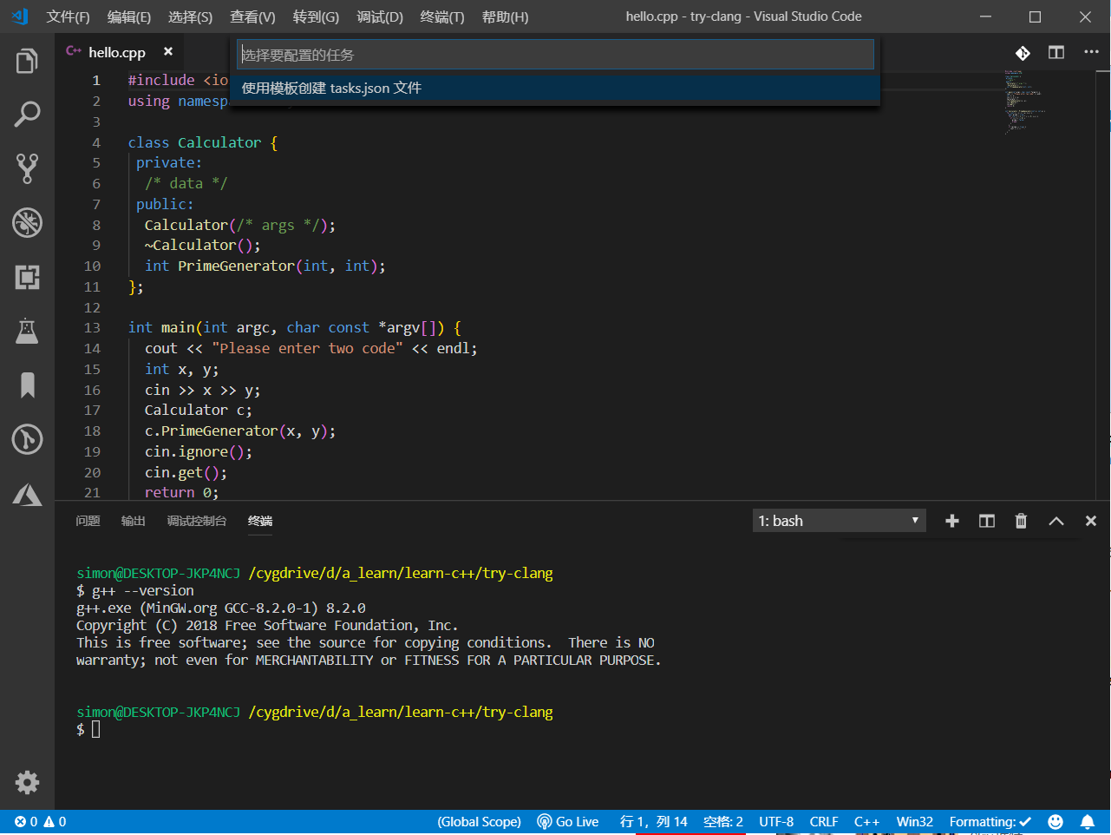Click line number 13 in the gutter
Screen dimensions: 1111x835
click(92, 328)
